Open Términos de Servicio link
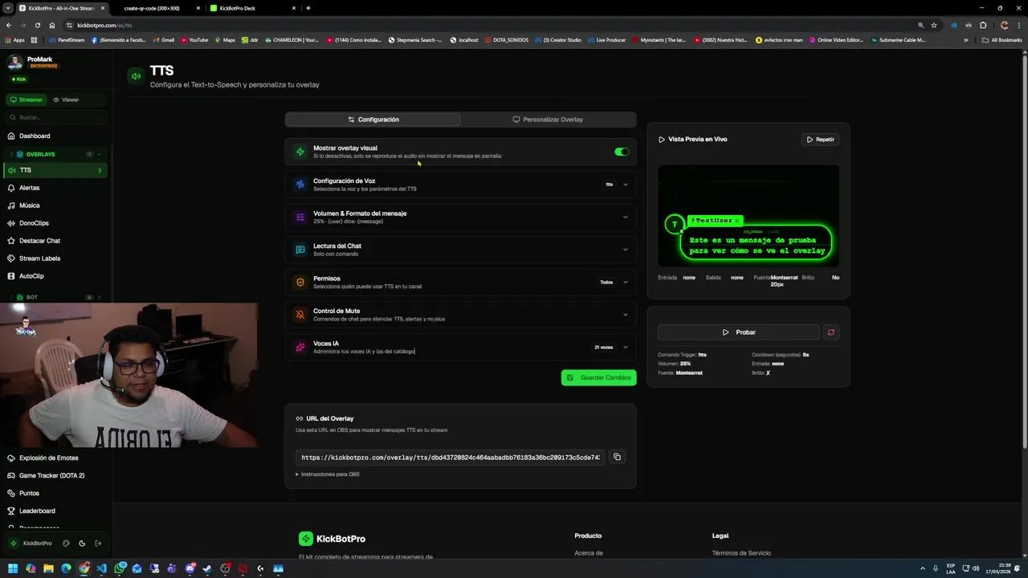The image size is (1028, 578). [741, 553]
